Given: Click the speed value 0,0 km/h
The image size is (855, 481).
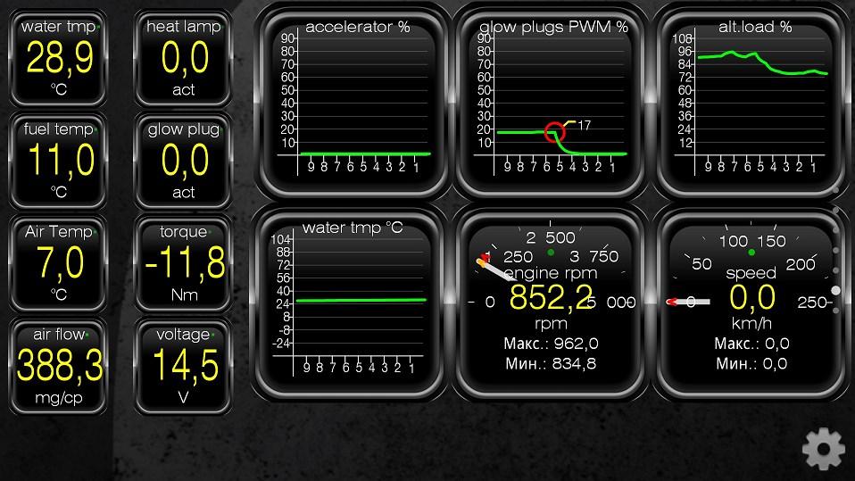Looking at the screenshot, I should (752, 298).
